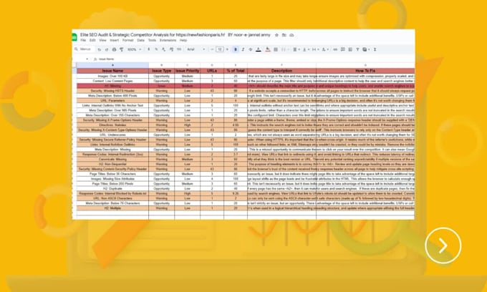
Task: Decrease decimal places icon
Action: [x=164, y=49]
